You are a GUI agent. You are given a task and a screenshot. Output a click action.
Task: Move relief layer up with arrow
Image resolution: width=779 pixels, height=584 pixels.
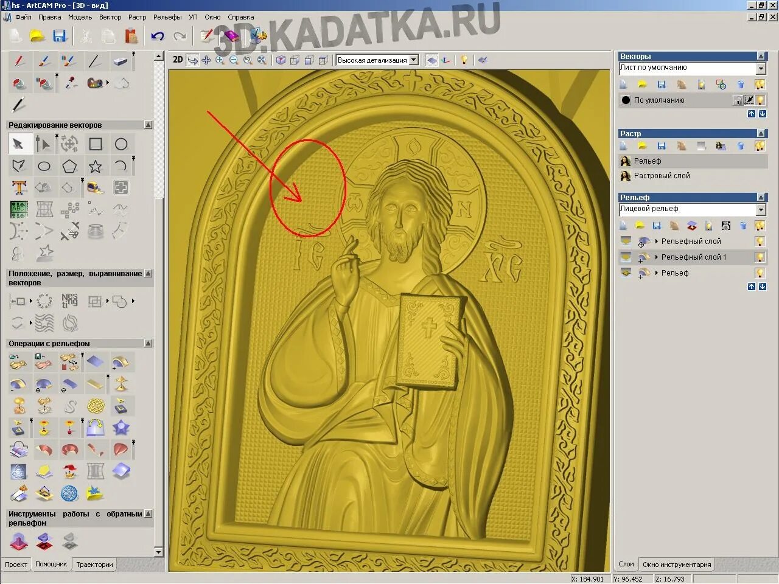pos(752,287)
